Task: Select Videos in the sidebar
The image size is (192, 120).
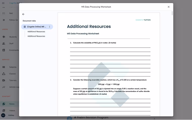Action: (x=12, y=110)
